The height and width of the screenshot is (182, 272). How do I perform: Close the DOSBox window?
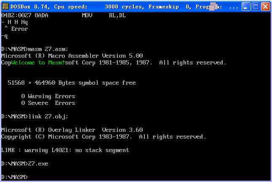[265, 7]
